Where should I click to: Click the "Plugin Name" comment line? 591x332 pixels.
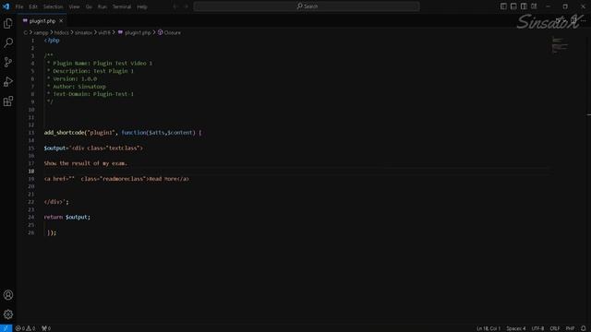tap(99, 64)
